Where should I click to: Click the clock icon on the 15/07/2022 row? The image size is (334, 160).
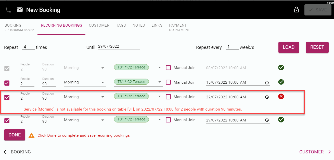[x=267, y=82]
